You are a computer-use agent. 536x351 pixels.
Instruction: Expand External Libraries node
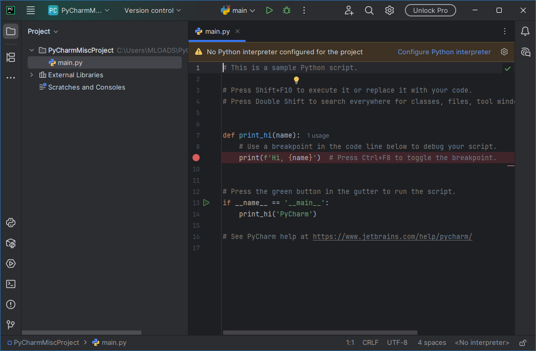(32, 75)
